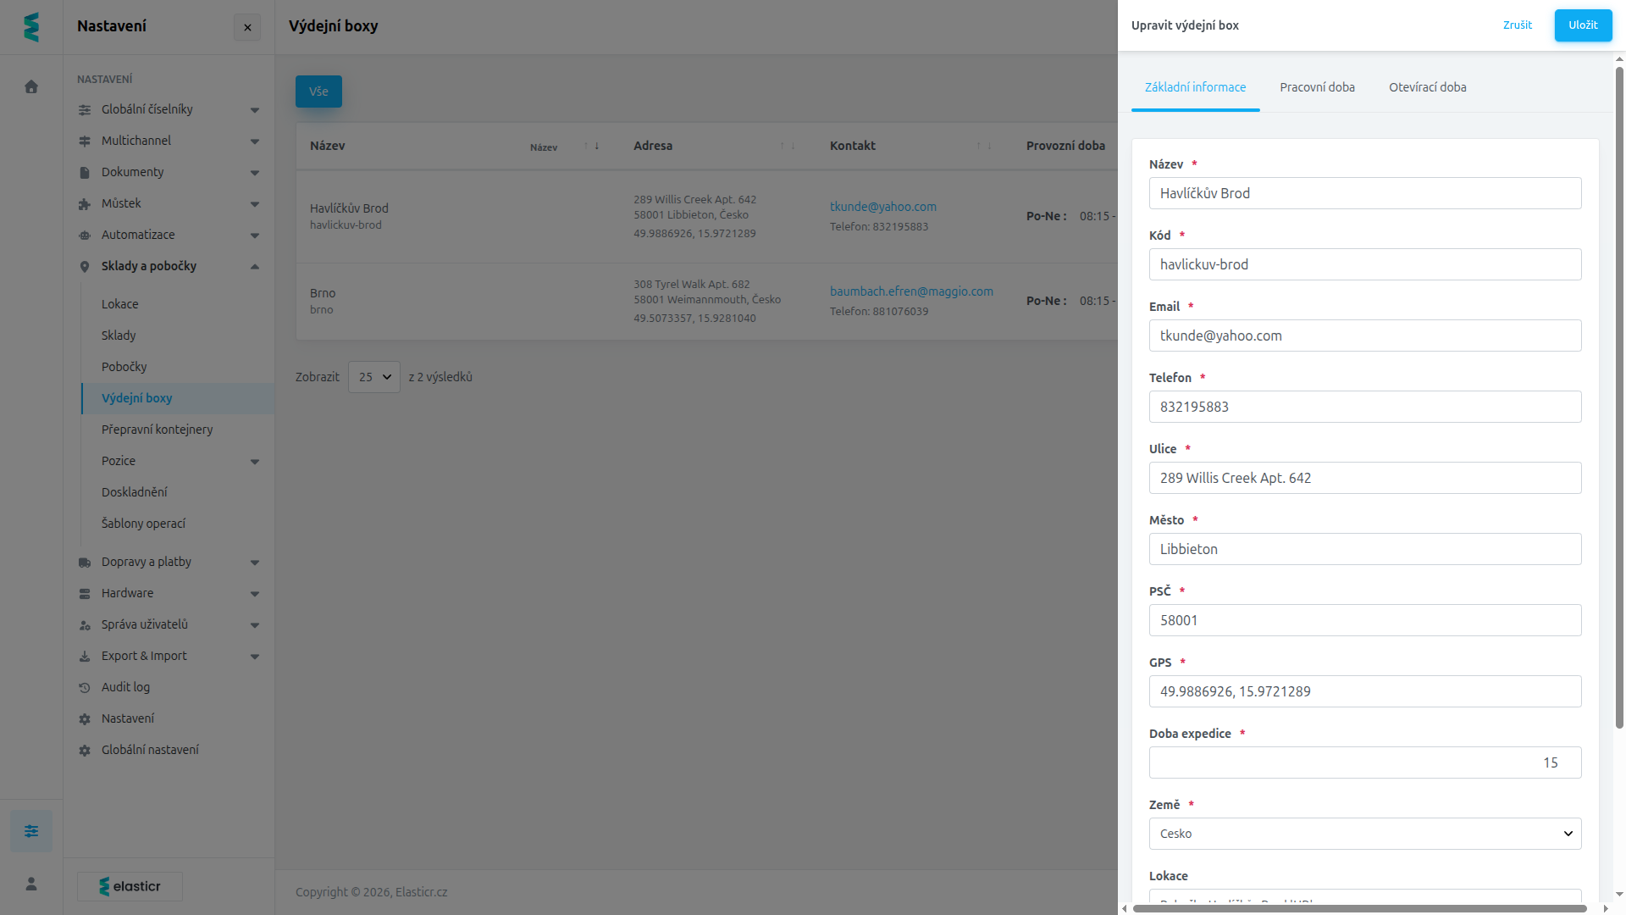
Task: Switch to the Otevírací doba tab
Action: click(x=1427, y=87)
